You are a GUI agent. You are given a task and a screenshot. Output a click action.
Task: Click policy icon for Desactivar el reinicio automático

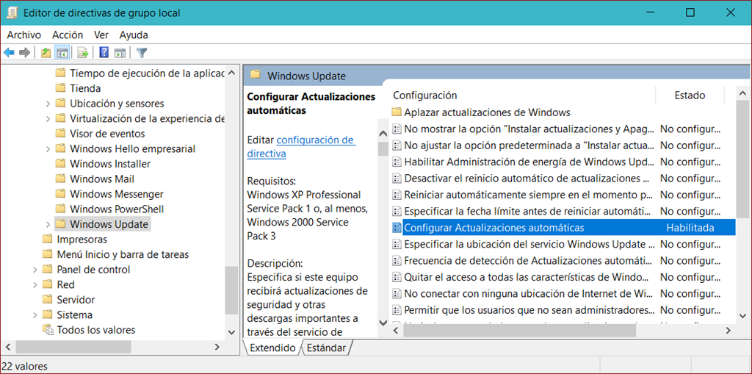click(x=397, y=179)
